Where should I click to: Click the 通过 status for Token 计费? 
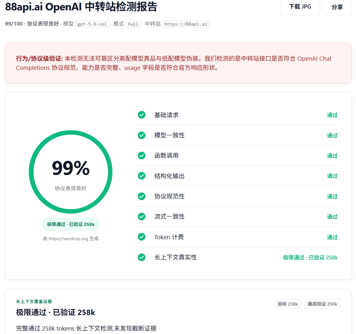click(332, 237)
